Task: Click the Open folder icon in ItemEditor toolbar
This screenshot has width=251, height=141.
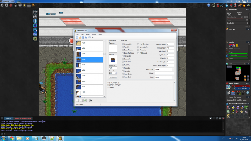Action: pyautogui.click(x=80, y=37)
